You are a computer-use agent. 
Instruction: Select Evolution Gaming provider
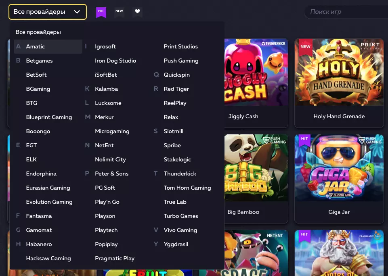(49, 202)
